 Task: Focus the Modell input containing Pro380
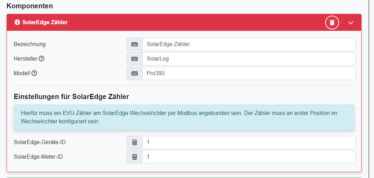coord(249,73)
